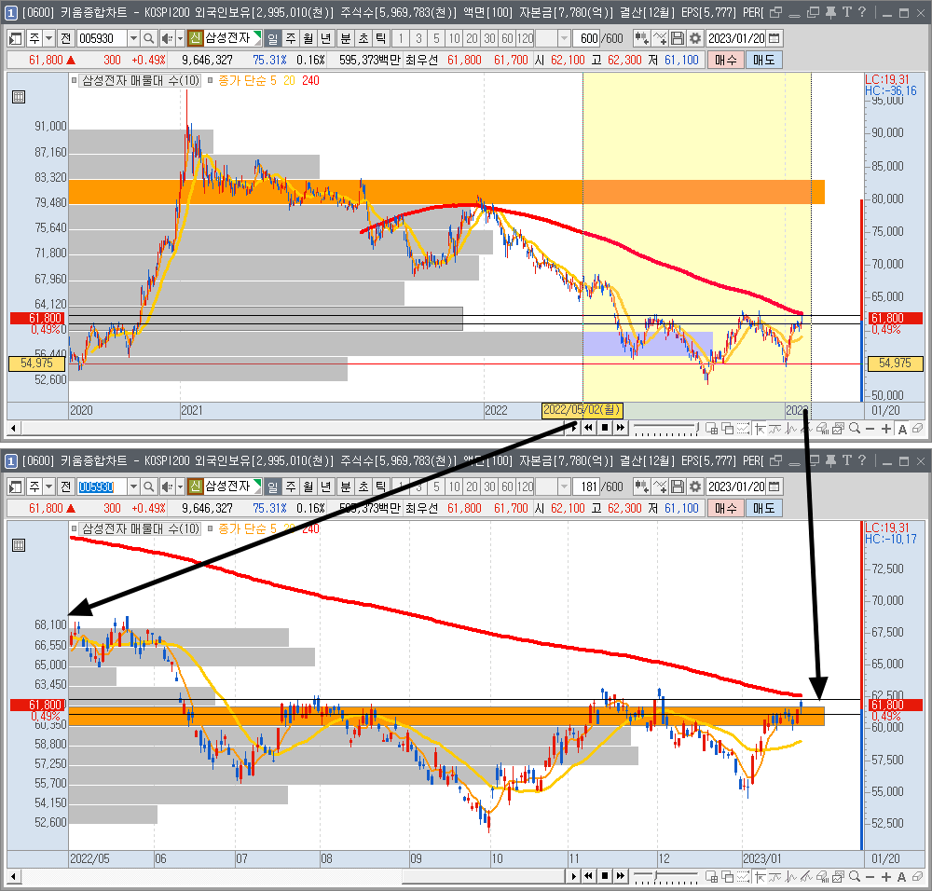This screenshot has height=891, width=932.
Task: Click the plus zoom-in icon below top chart
Action: click(x=886, y=429)
